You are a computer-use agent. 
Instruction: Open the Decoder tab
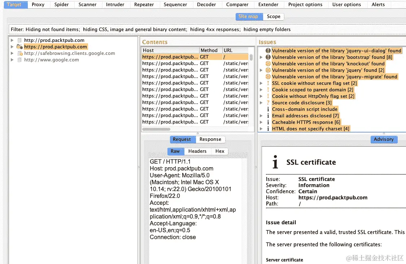point(206,4)
